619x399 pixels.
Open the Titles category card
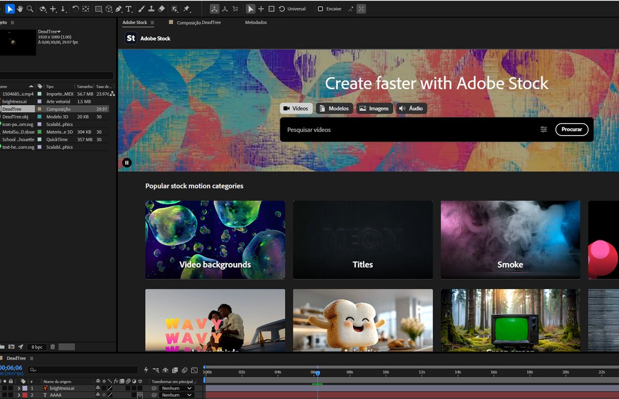point(363,240)
